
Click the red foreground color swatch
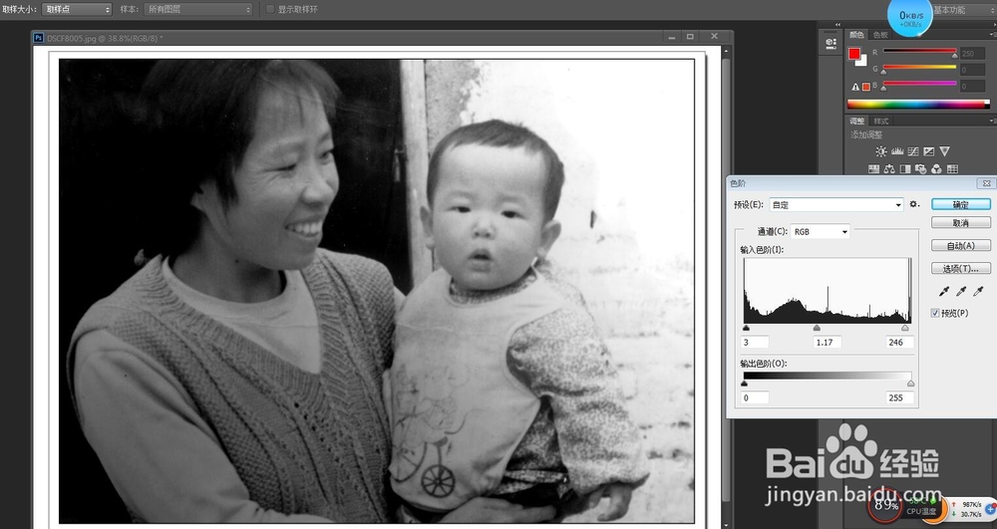(x=854, y=54)
